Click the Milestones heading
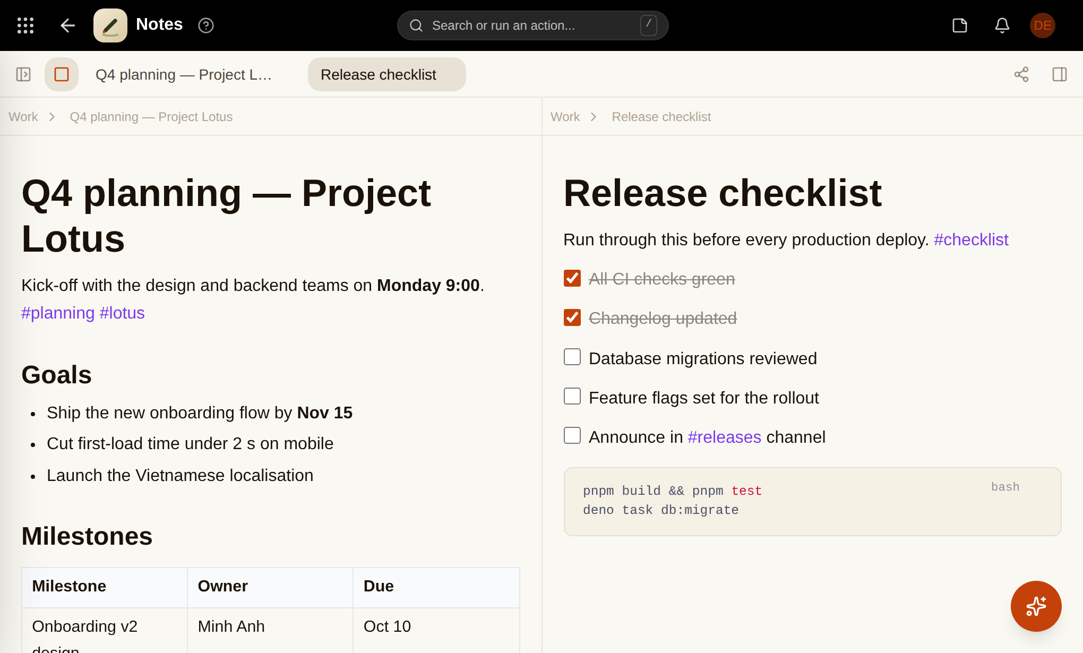The height and width of the screenshot is (653, 1083). (x=87, y=536)
